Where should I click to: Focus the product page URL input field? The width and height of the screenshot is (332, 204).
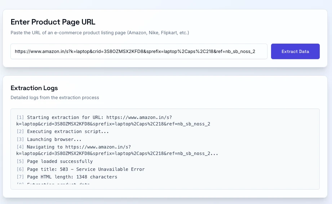tap(139, 52)
